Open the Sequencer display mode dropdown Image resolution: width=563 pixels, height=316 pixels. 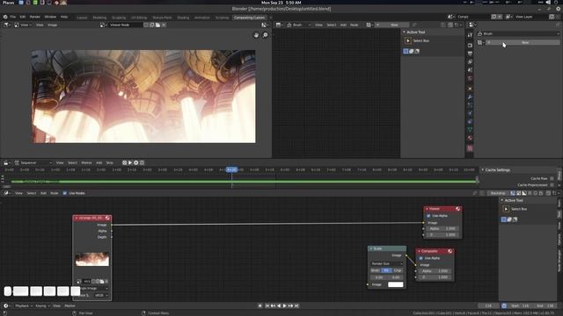point(33,163)
